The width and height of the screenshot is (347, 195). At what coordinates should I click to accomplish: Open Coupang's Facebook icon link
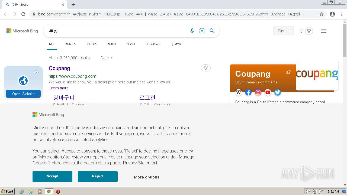click(248, 92)
